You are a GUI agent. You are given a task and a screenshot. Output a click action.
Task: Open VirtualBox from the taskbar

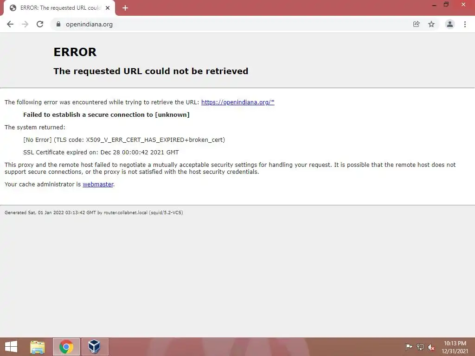tap(95, 347)
